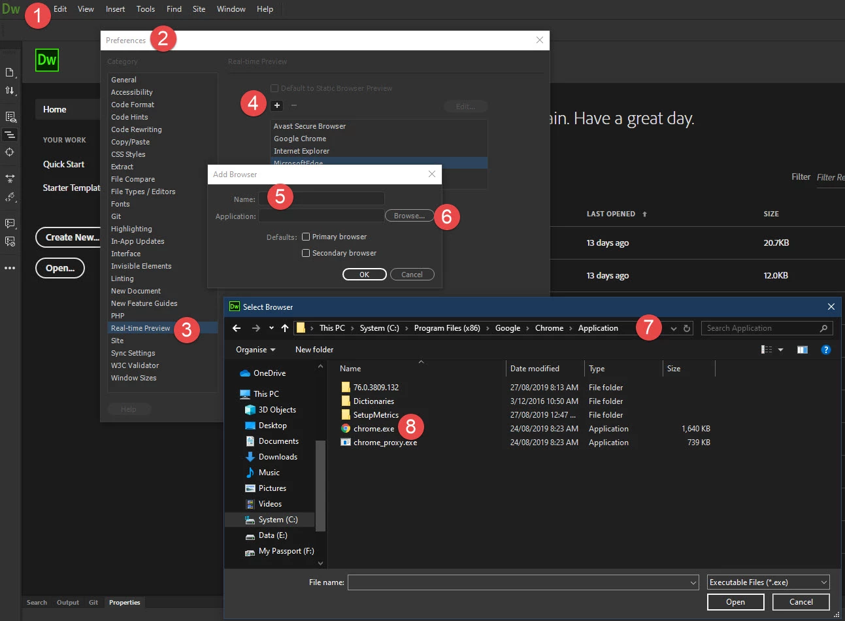This screenshot has height=621, width=845.
Task: Open the Site menu
Action: [199, 9]
